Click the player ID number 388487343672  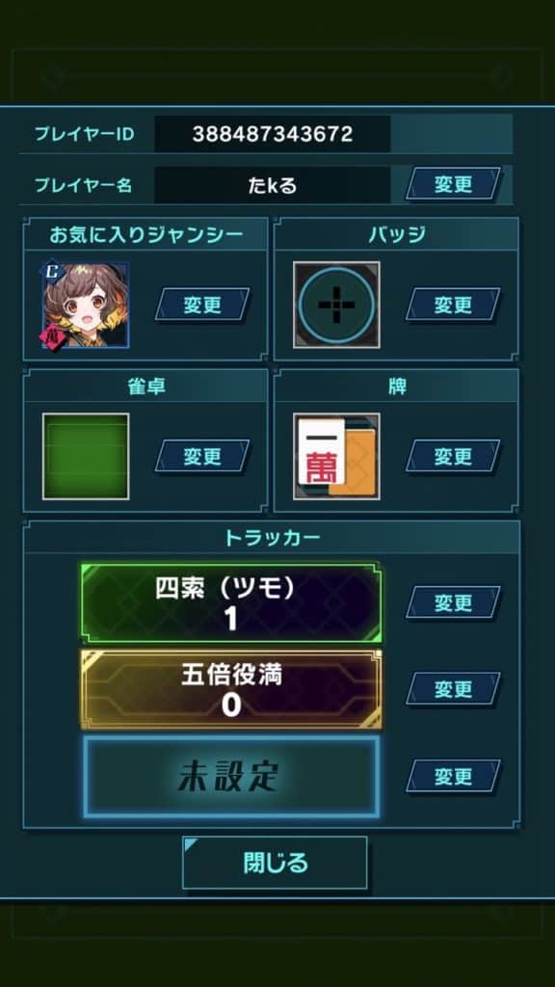click(x=273, y=133)
